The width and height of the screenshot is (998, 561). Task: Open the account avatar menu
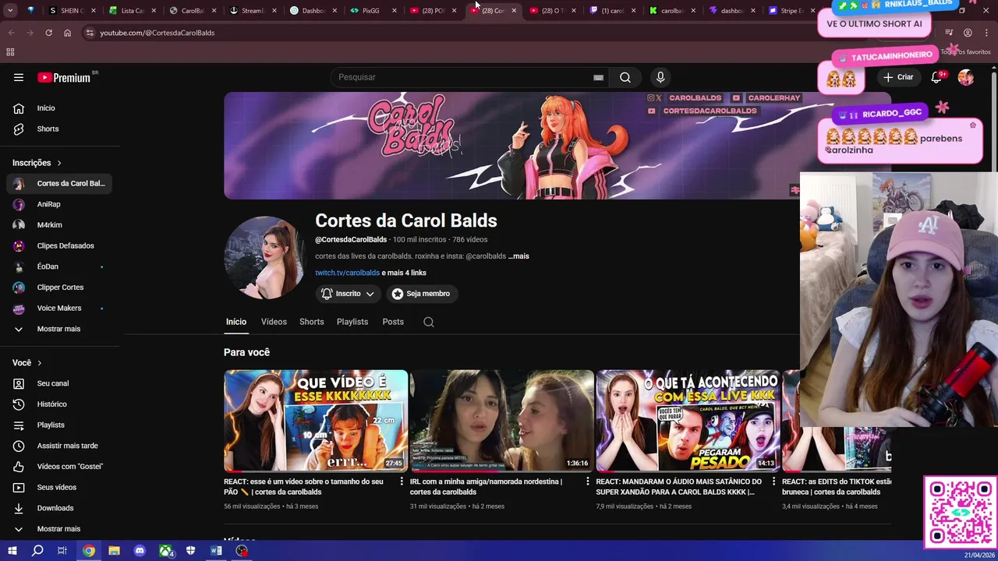[966, 77]
